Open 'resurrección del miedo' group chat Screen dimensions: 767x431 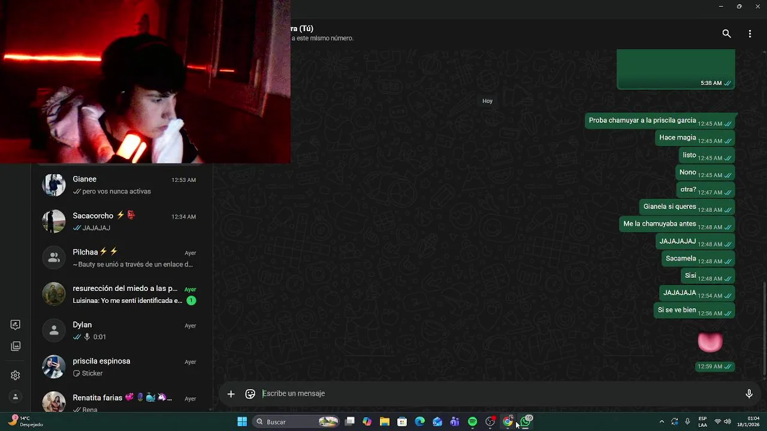click(x=122, y=294)
